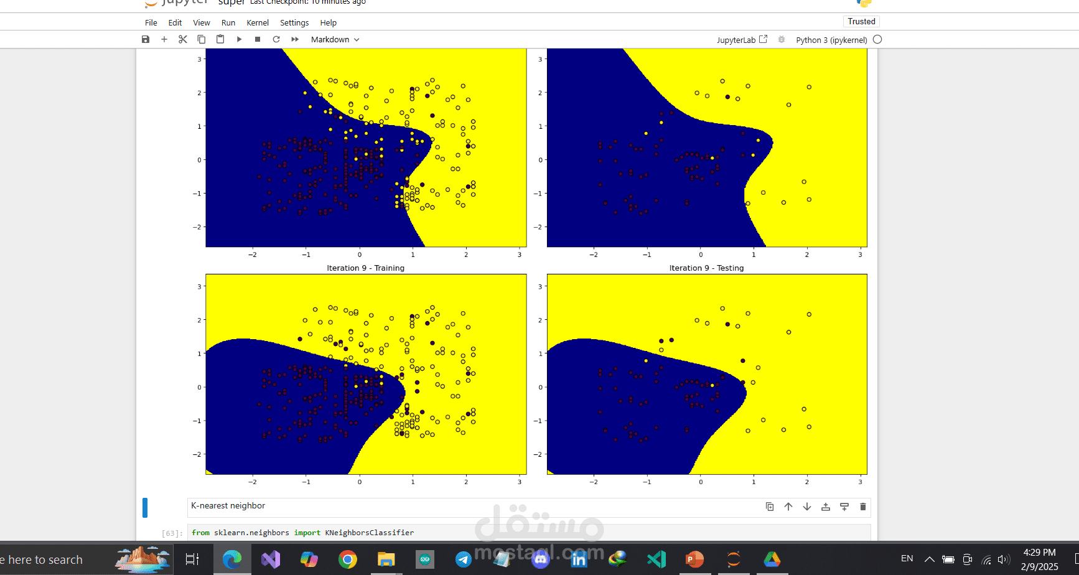
Task: Open the Run menu
Action: [x=228, y=23]
